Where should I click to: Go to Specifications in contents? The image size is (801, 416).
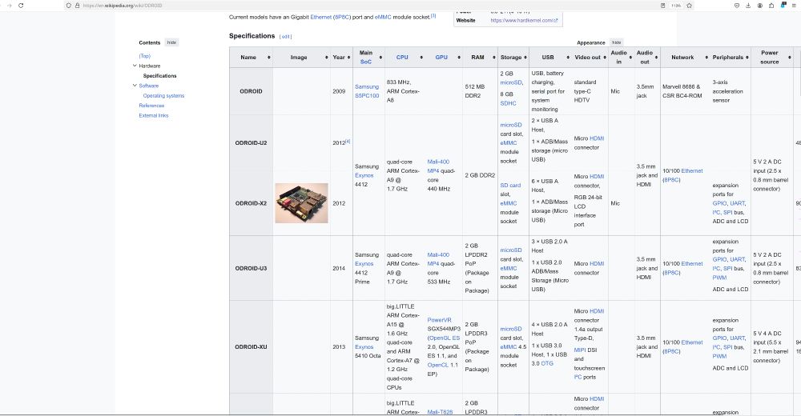click(159, 75)
